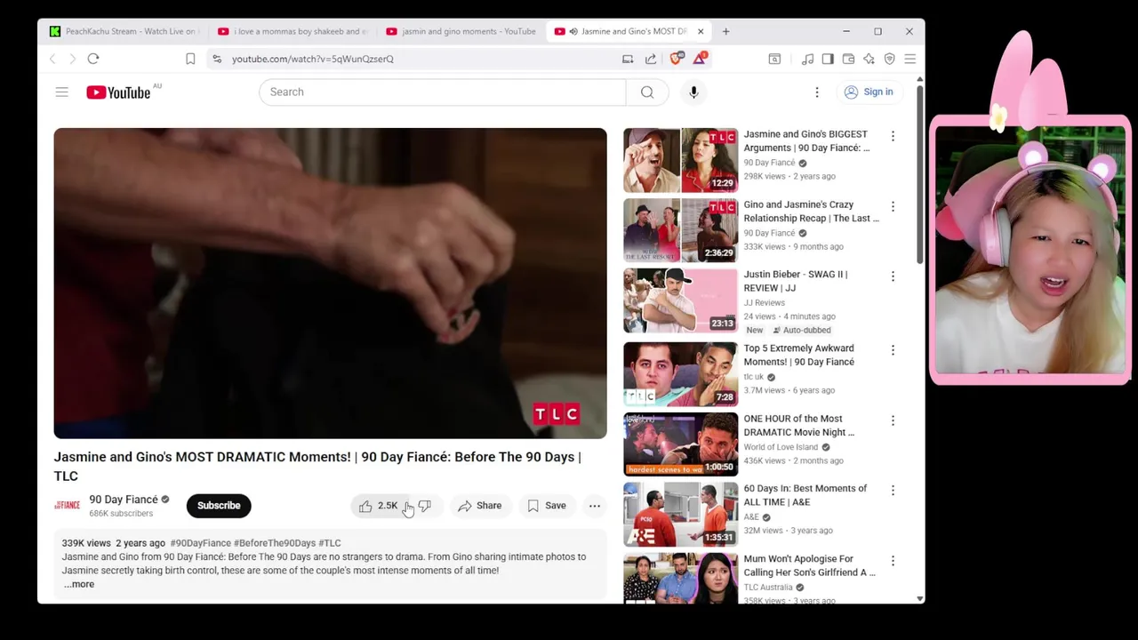Image resolution: width=1138 pixels, height=640 pixels.
Task: Subscribe to the 90 Day Fiancé channel
Action: (219, 506)
